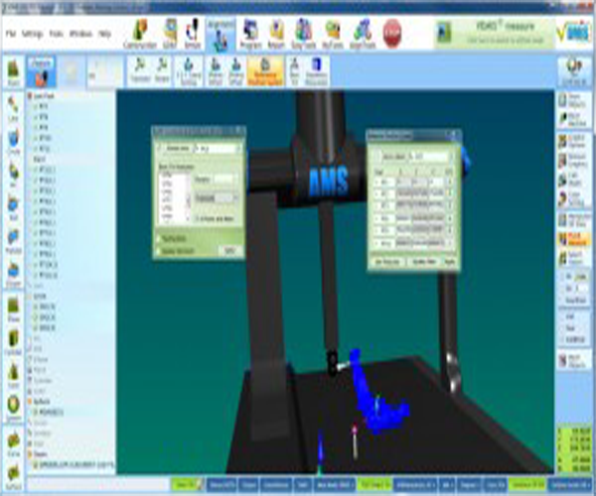Click leftmost bottom button in RPS dialog
Image resolution: width=596 pixels, height=496 pixels.
click(x=387, y=262)
